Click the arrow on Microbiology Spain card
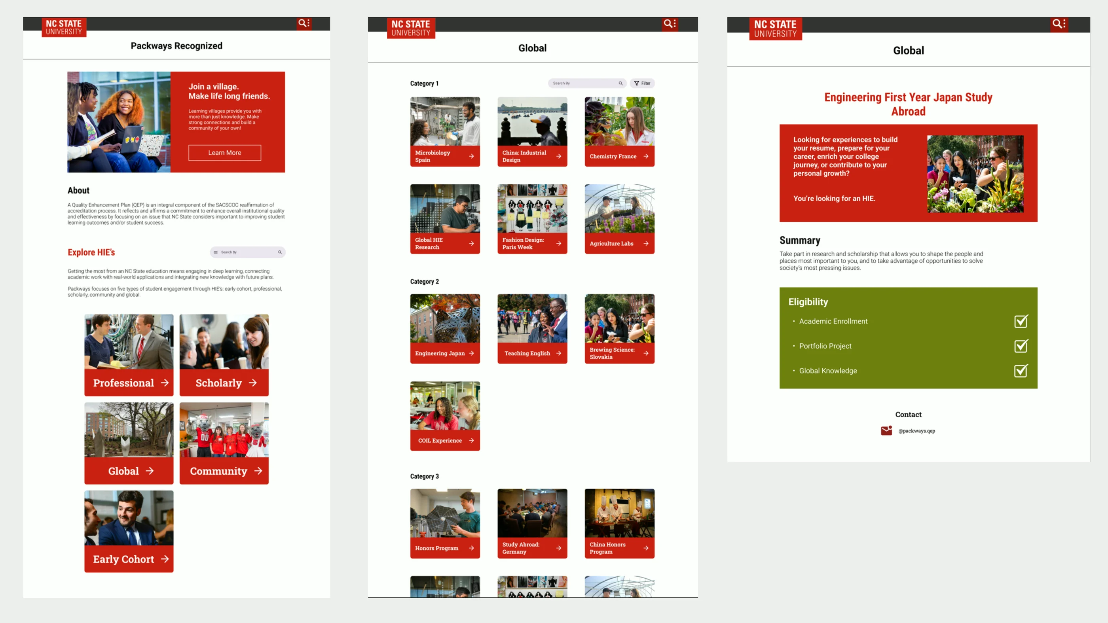Screen dimensions: 1108x623 tap(471, 156)
